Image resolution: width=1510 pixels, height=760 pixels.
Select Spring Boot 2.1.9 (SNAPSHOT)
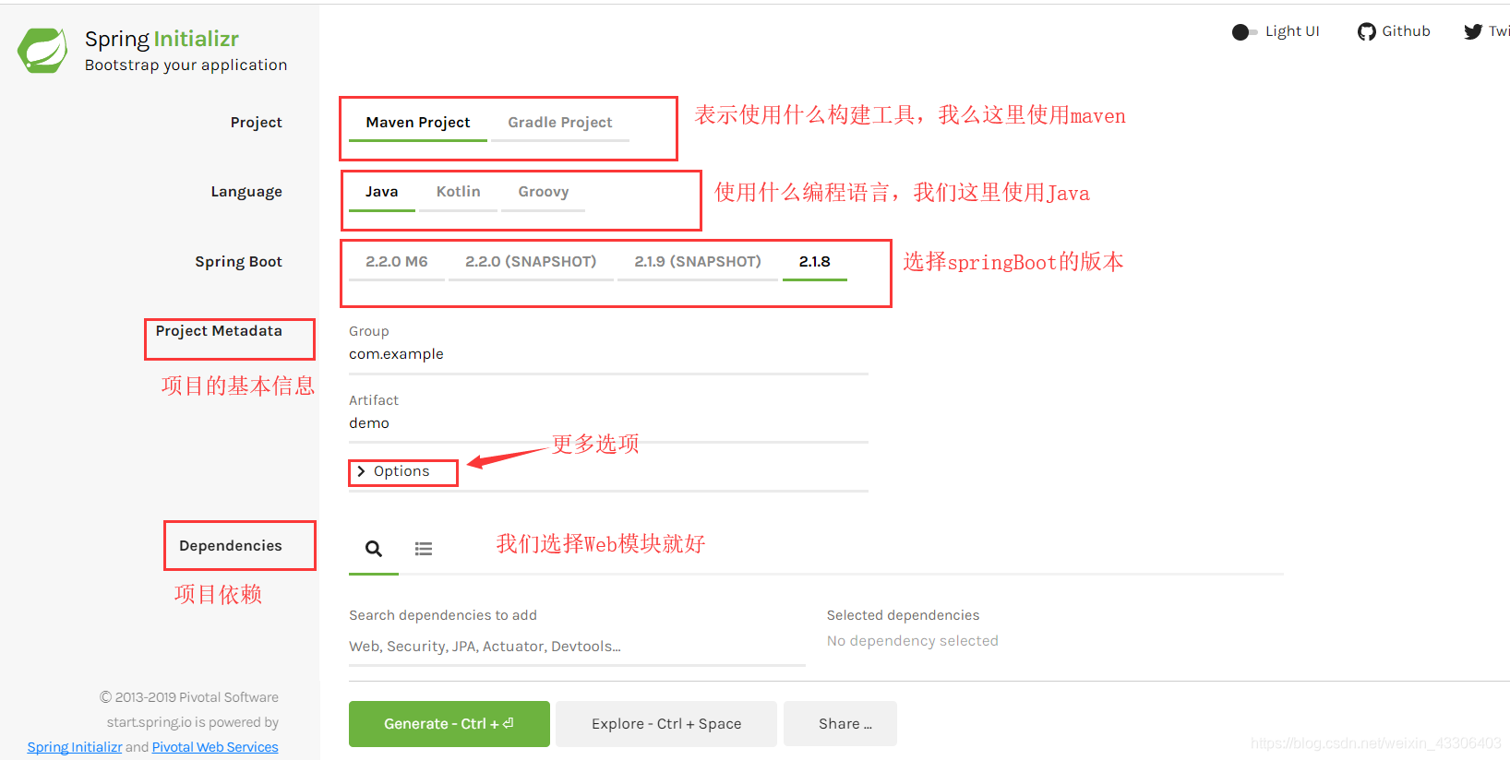(x=698, y=262)
